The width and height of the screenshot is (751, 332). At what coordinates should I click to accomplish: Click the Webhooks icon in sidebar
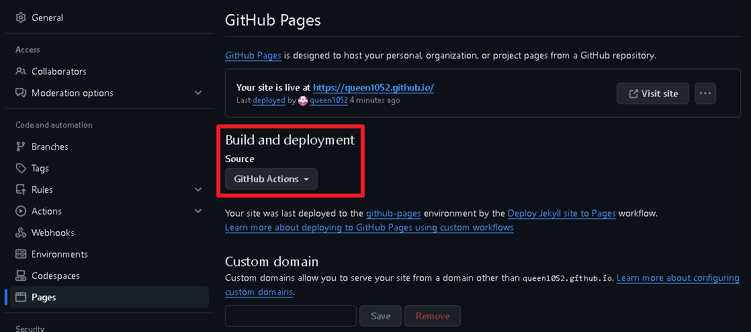(x=20, y=233)
